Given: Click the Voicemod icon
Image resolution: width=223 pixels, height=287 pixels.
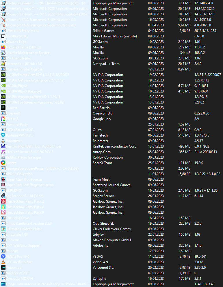Looking at the screenshot, I should (3, 267).
